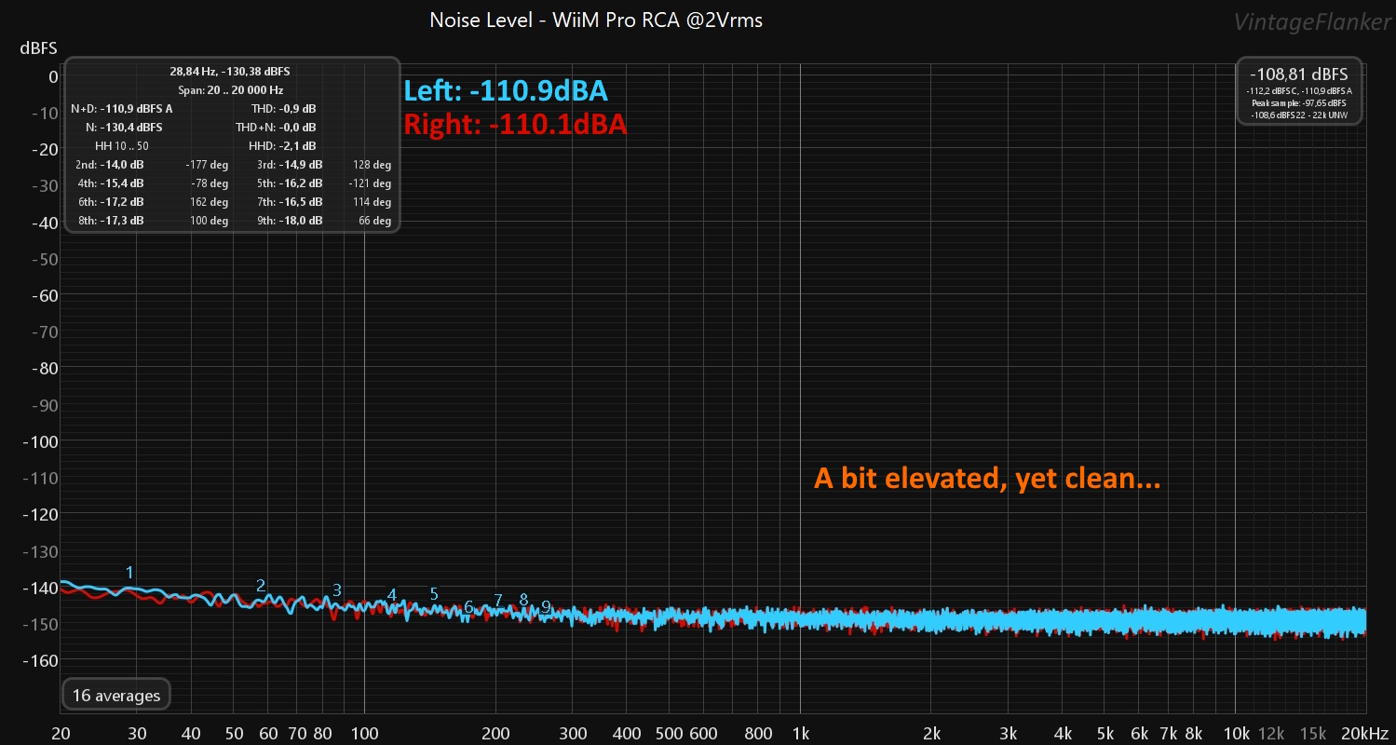The width and height of the screenshot is (1396, 745).
Task: Click the "1k" frequency axis label
Action: pos(800,732)
